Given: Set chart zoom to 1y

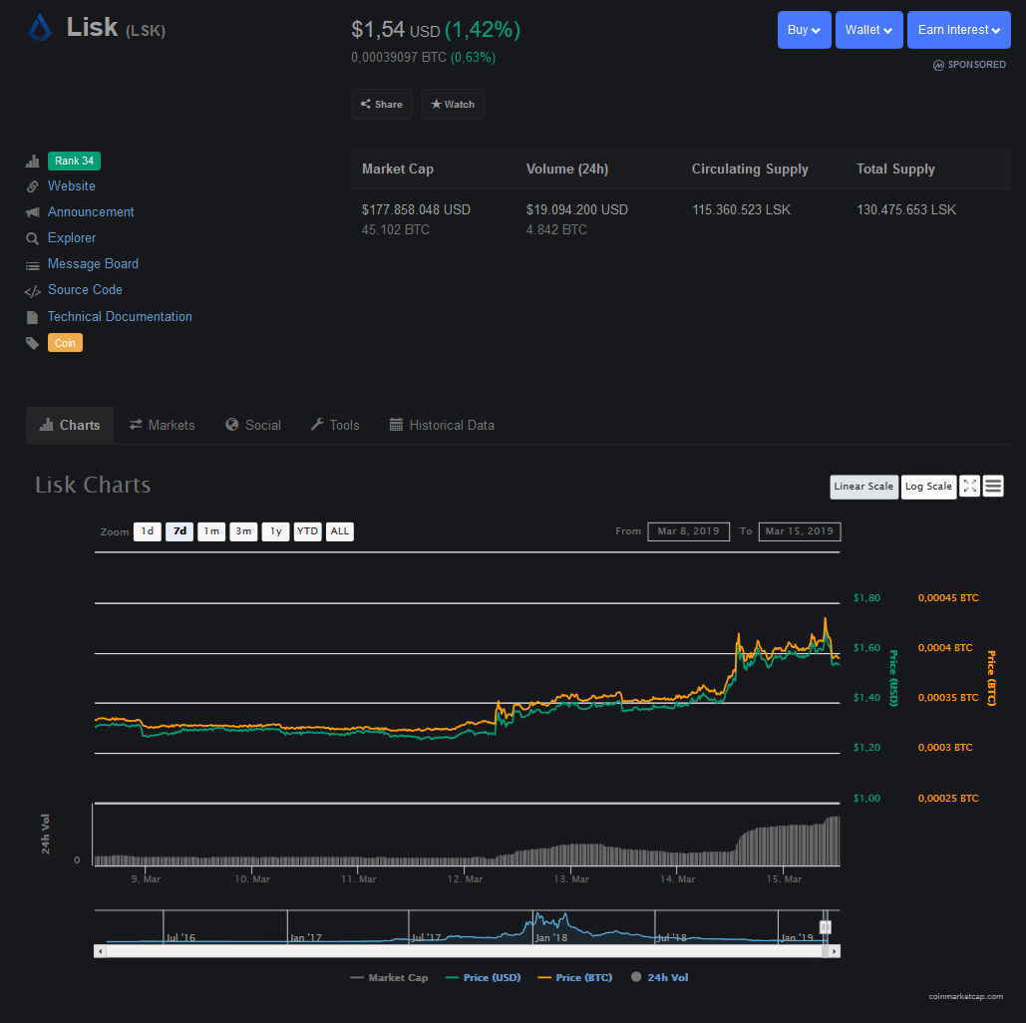Looking at the screenshot, I should (275, 531).
